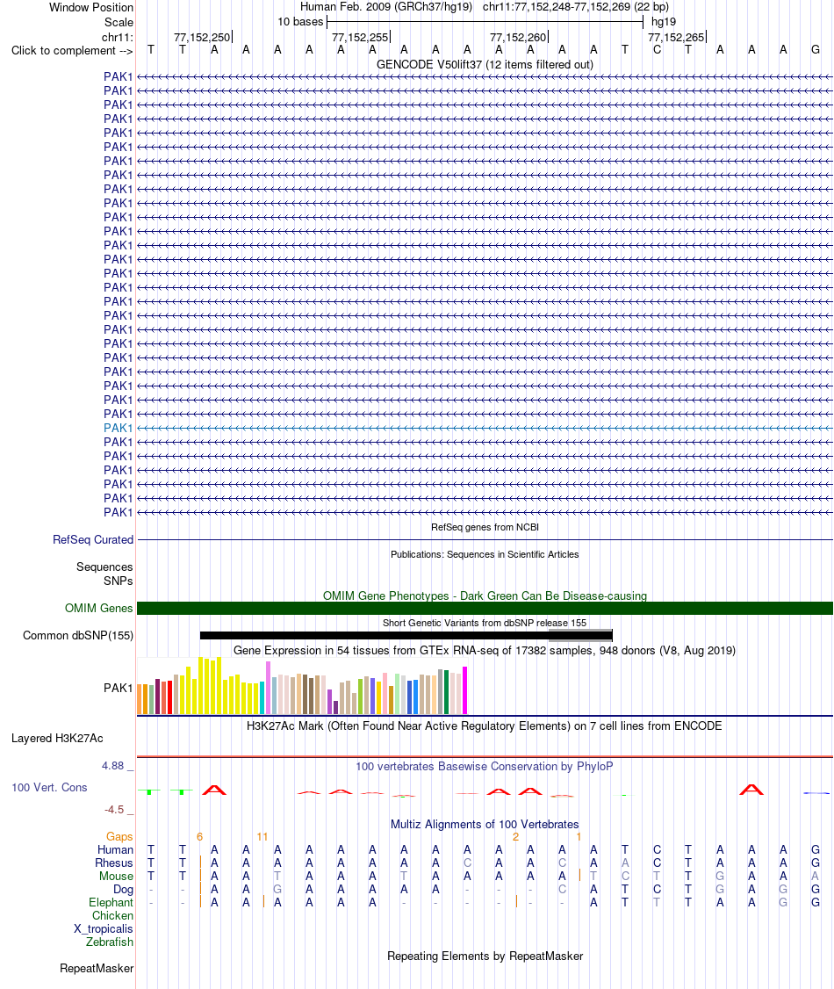Click the hg19 text beside scale bar
The width and height of the screenshot is (834, 989).
(x=663, y=22)
